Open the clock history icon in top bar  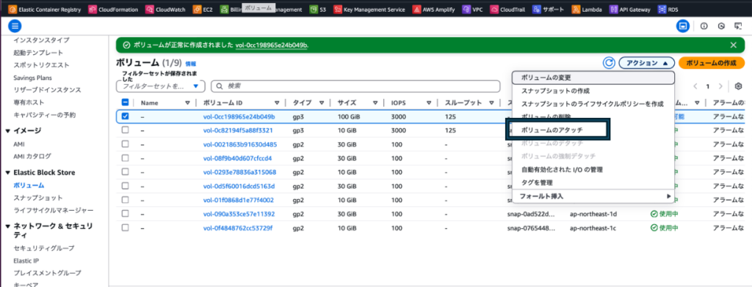[721, 26]
